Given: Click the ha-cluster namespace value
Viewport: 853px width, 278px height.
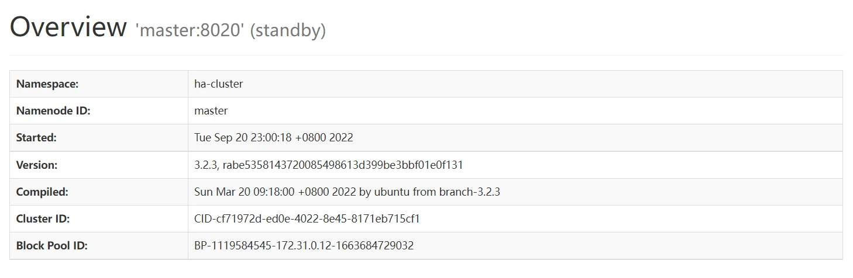Looking at the screenshot, I should [218, 84].
